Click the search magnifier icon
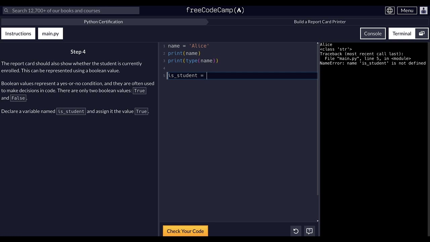430x242 pixels. [6, 10]
